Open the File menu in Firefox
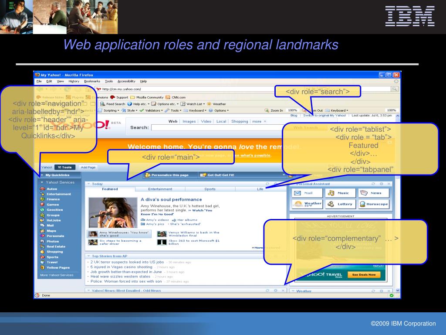446x335 pixels. point(39,81)
